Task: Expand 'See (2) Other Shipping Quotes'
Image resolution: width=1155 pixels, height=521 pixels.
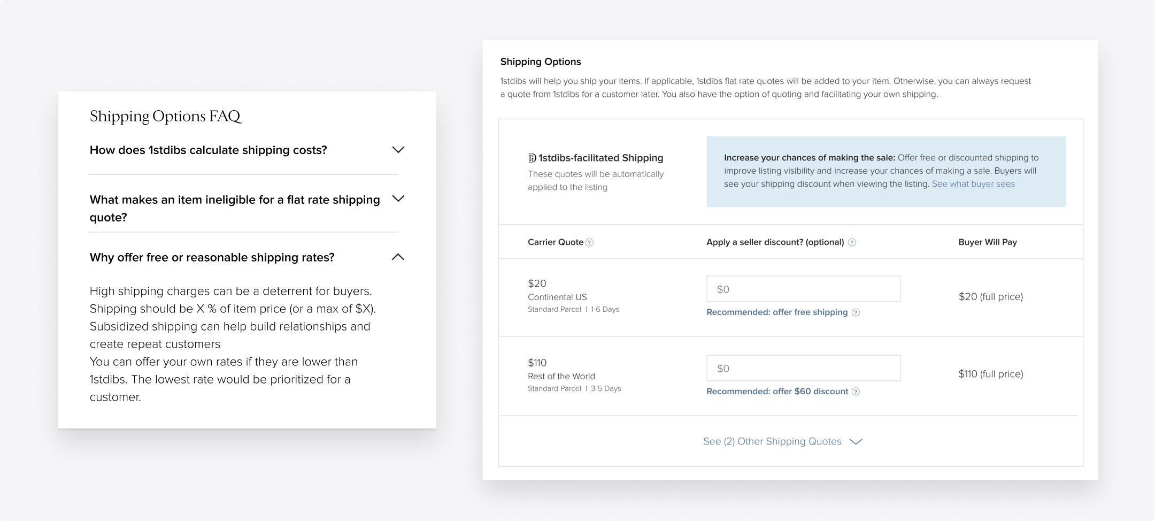Action: (783, 441)
